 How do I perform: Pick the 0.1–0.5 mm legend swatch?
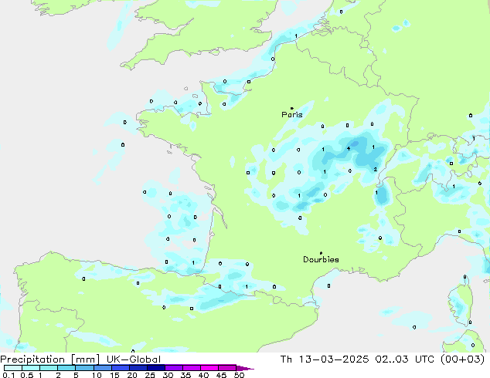pyautogui.click(x=13, y=368)
